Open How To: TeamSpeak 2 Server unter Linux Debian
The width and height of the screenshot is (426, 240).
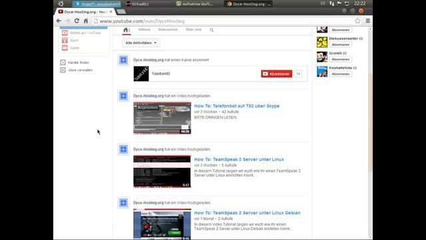click(x=247, y=213)
